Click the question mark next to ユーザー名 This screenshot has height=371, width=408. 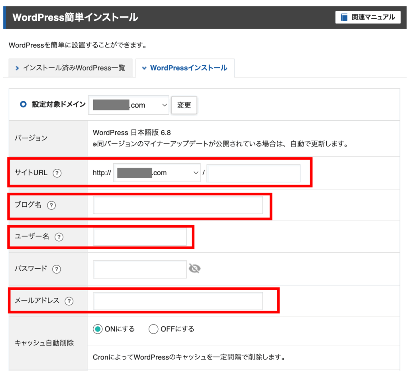59,237
